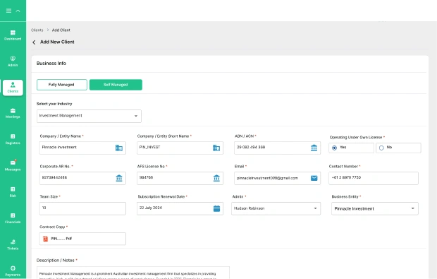
Task: Open Tickets from the sidebar
Action: pyautogui.click(x=13, y=244)
